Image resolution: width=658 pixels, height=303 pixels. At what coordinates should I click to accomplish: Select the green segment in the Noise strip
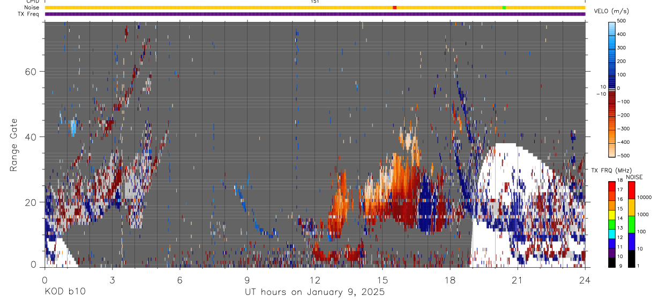click(504, 7)
